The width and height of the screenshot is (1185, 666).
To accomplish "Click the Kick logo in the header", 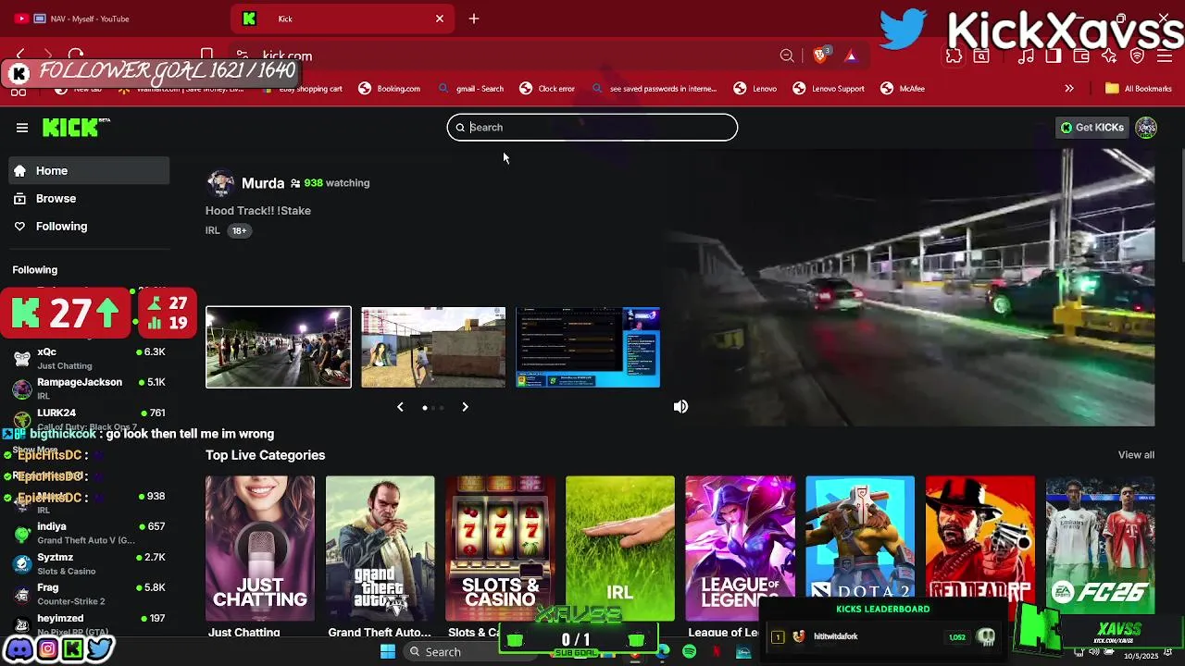I will [76, 128].
